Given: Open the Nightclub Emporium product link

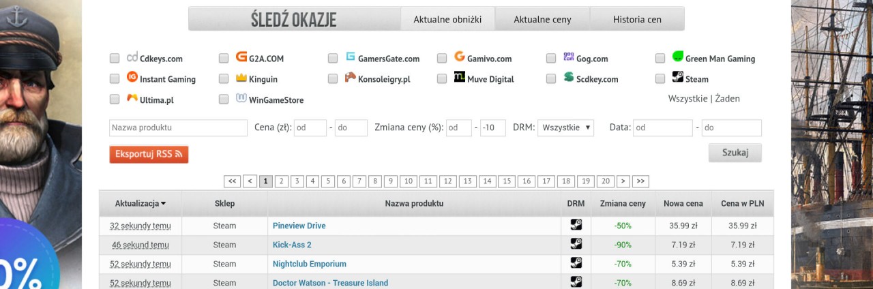Looking at the screenshot, I should 310,264.
